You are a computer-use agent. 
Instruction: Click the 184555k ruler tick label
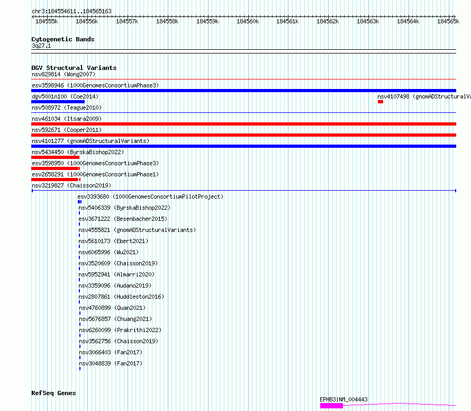[47, 21]
